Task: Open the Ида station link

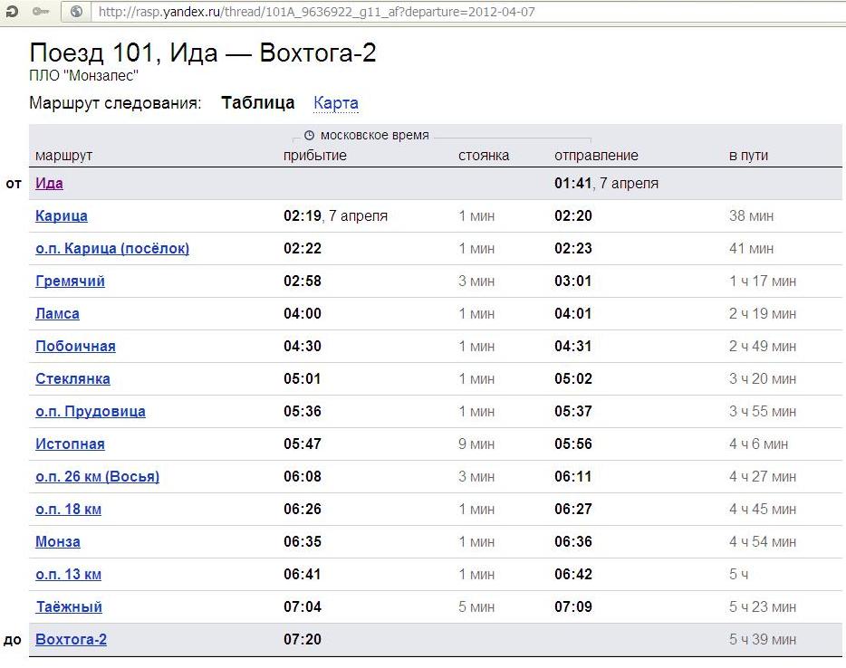Action: pyautogui.click(x=49, y=184)
